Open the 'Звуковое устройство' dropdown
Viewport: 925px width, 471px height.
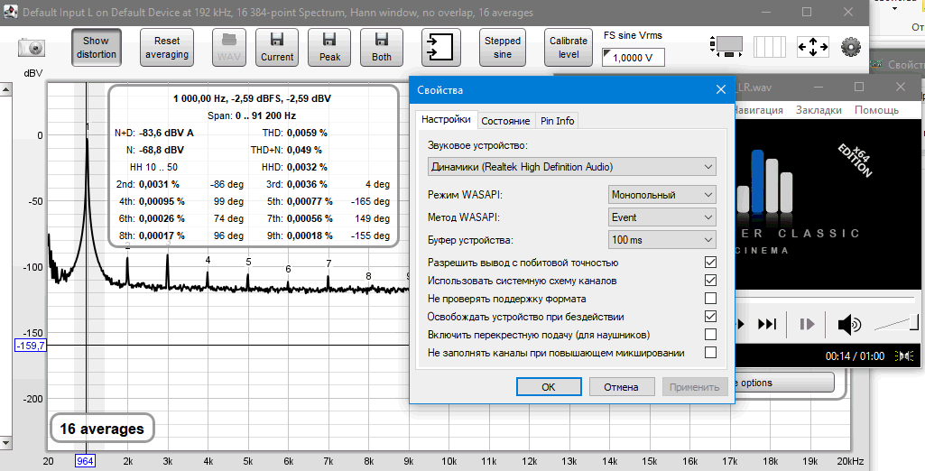coord(571,167)
